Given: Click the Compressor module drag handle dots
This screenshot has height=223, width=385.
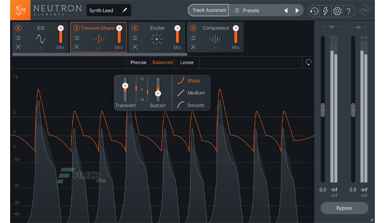Looking at the screenshot, I should click(x=216, y=48).
